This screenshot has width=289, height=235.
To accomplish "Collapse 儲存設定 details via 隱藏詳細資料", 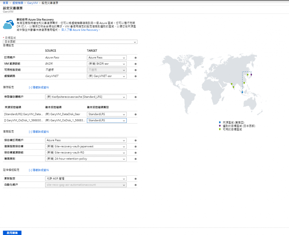I will 39,88.
